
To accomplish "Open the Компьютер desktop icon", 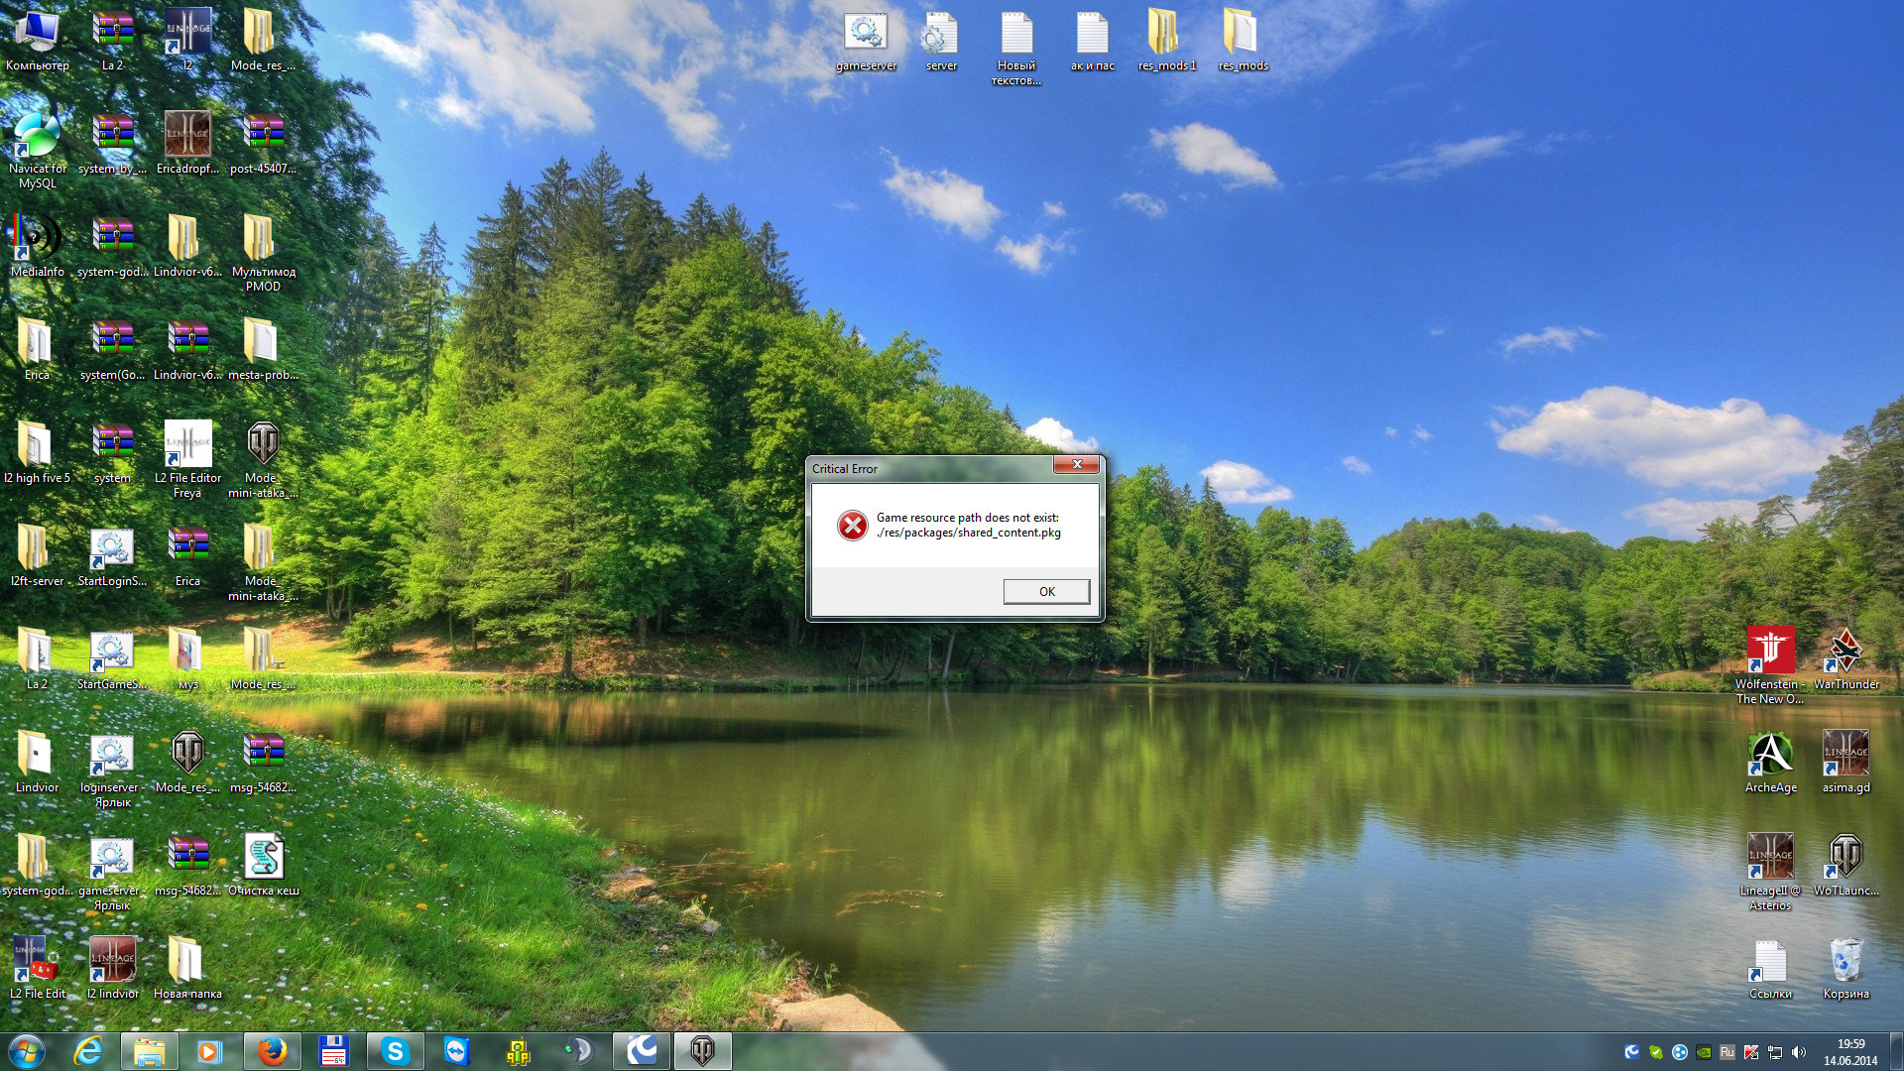I will 38,42.
